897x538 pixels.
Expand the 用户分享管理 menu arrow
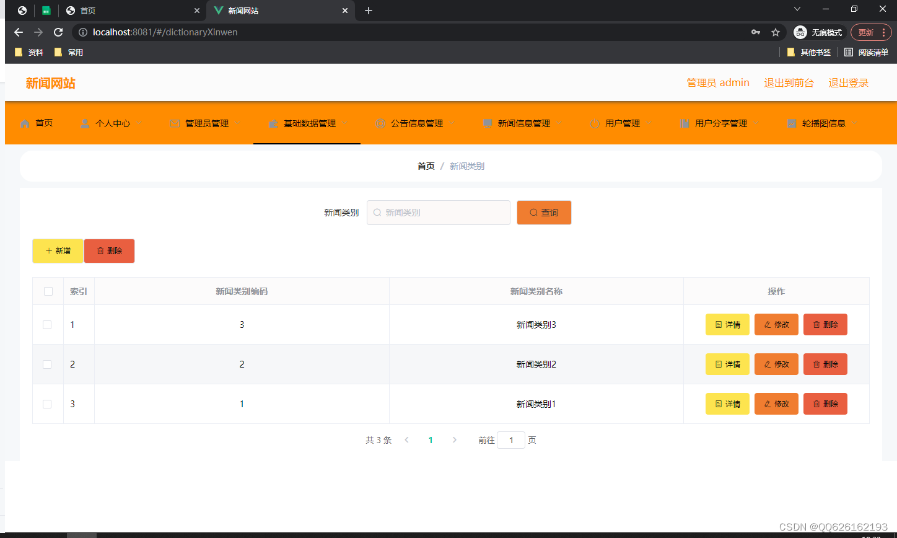pos(756,123)
